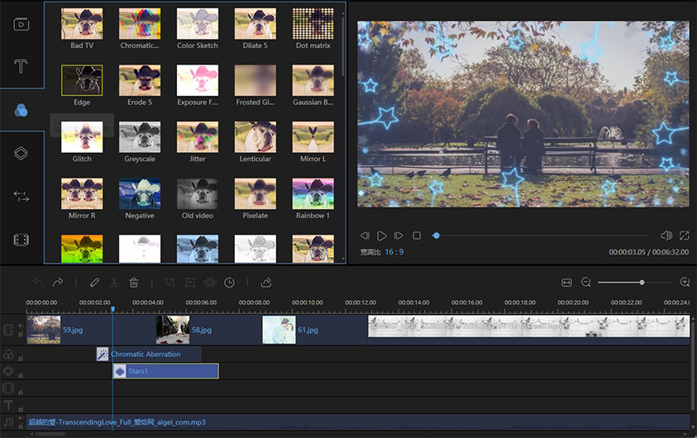
Task: Open the Transitions panel from sidebar
Action: click(21, 197)
